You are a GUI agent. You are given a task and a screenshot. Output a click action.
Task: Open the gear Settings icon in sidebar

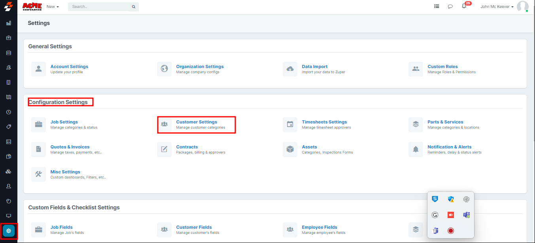[x=9, y=231]
